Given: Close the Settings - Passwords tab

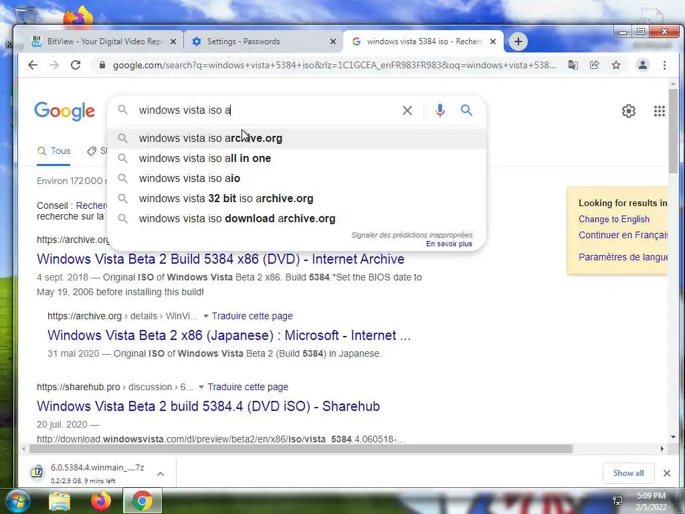Looking at the screenshot, I should click(333, 41).
